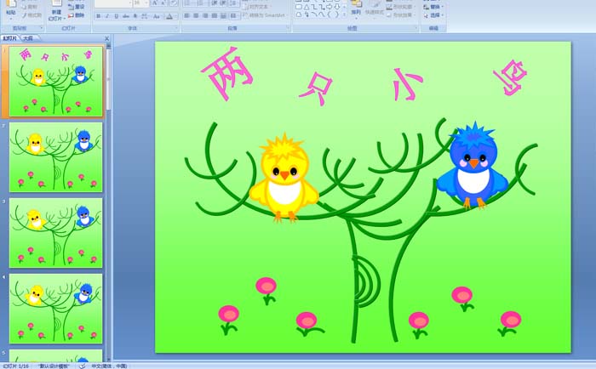
Task: Select the right block arrow shape
Action: [x=330, y=7]
